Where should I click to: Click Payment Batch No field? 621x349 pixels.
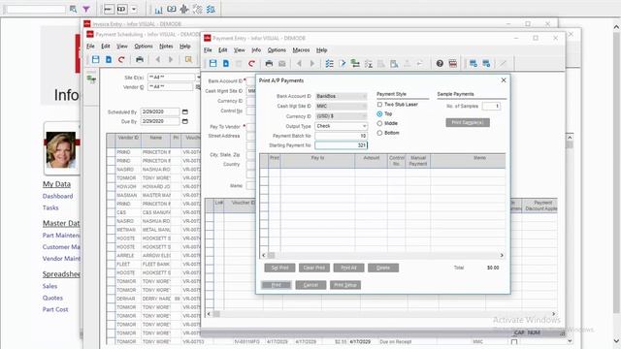341,136
